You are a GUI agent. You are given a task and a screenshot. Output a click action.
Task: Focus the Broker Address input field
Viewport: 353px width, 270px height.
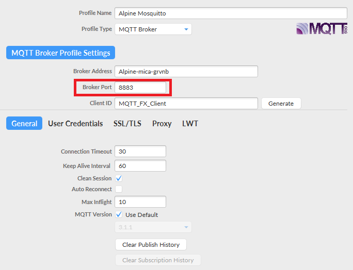click(x=186, y=72)
